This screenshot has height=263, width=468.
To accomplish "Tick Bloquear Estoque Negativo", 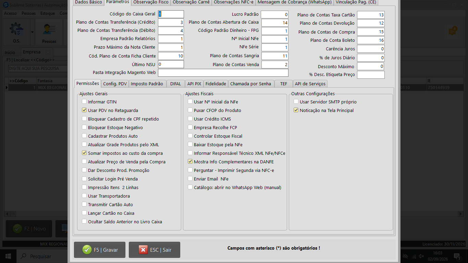I will tap(84, 127).
